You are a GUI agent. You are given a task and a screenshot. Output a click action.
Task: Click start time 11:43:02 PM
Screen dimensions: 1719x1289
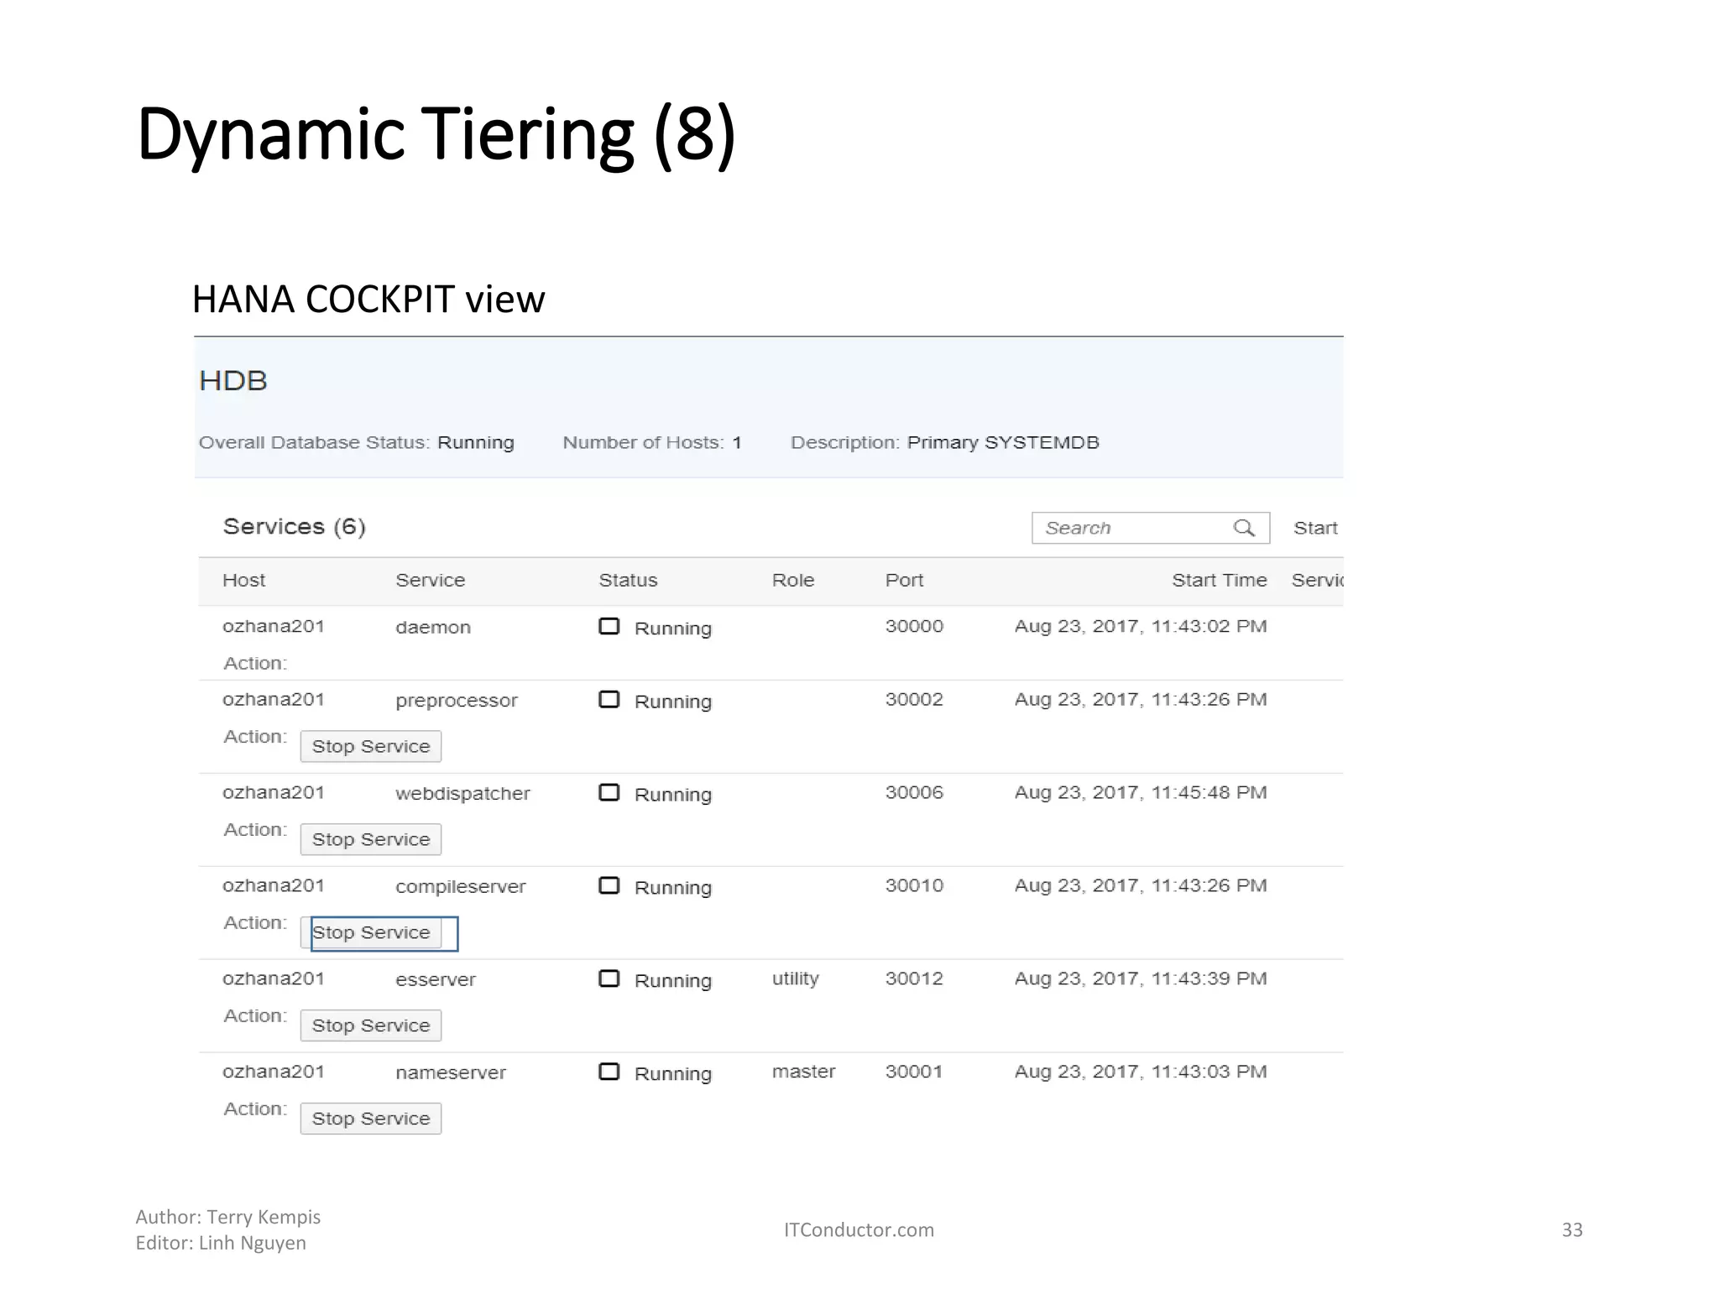[1141, 626]
